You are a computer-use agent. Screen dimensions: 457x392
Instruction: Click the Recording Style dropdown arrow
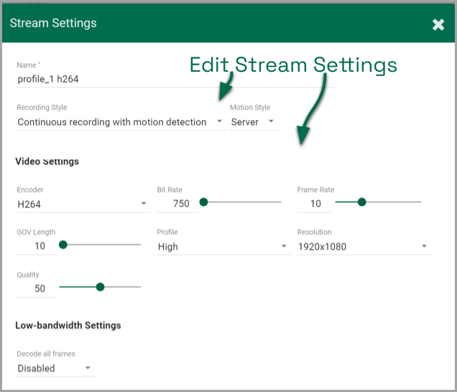[219, 122]
